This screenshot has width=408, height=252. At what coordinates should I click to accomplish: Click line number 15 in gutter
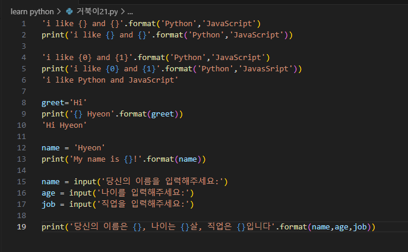tap(21, 182)
